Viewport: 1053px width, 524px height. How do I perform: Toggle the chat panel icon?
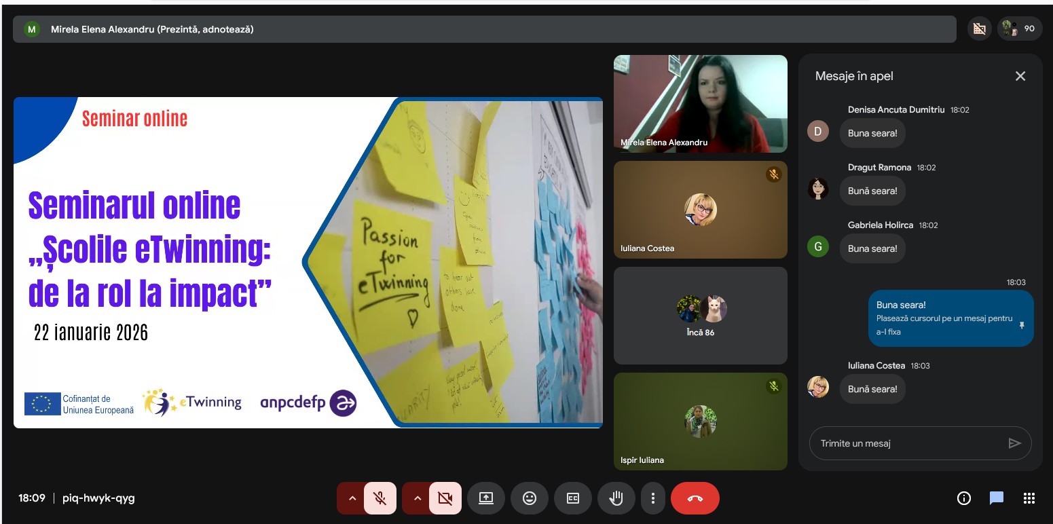pyautogui.click(x=996, y=498)
